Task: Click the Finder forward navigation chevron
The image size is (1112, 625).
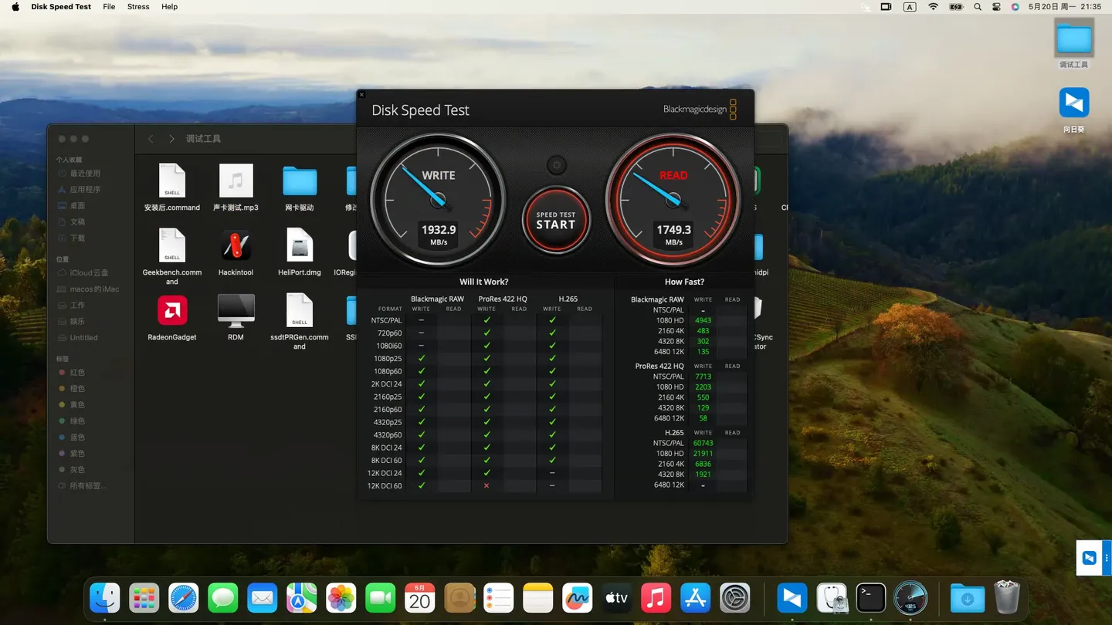Action: [x=171, y=139]
